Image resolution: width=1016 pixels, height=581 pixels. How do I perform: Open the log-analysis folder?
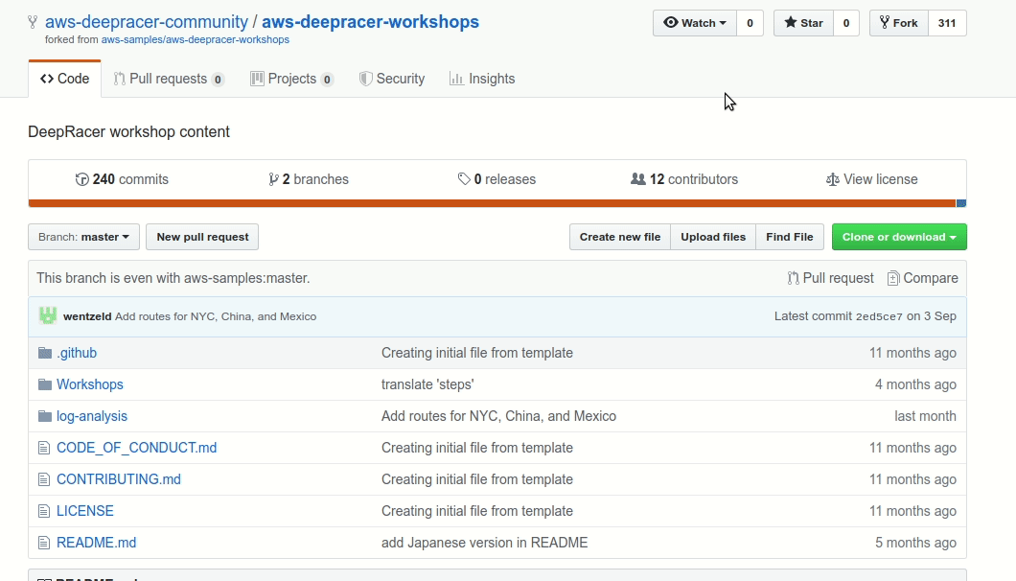pos(92,416)
